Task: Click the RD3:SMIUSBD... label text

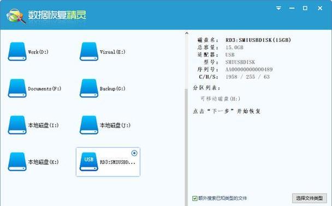Action: point(117,162)
